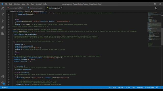163x91 pixels.
Task: Expand the '2 - Javascript' breadcrumb
Action: 12,11
